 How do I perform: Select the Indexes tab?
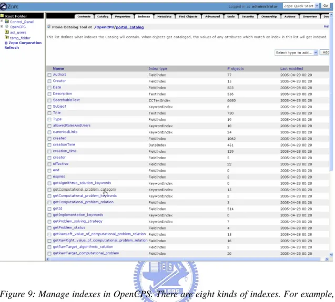coord(144,16)
